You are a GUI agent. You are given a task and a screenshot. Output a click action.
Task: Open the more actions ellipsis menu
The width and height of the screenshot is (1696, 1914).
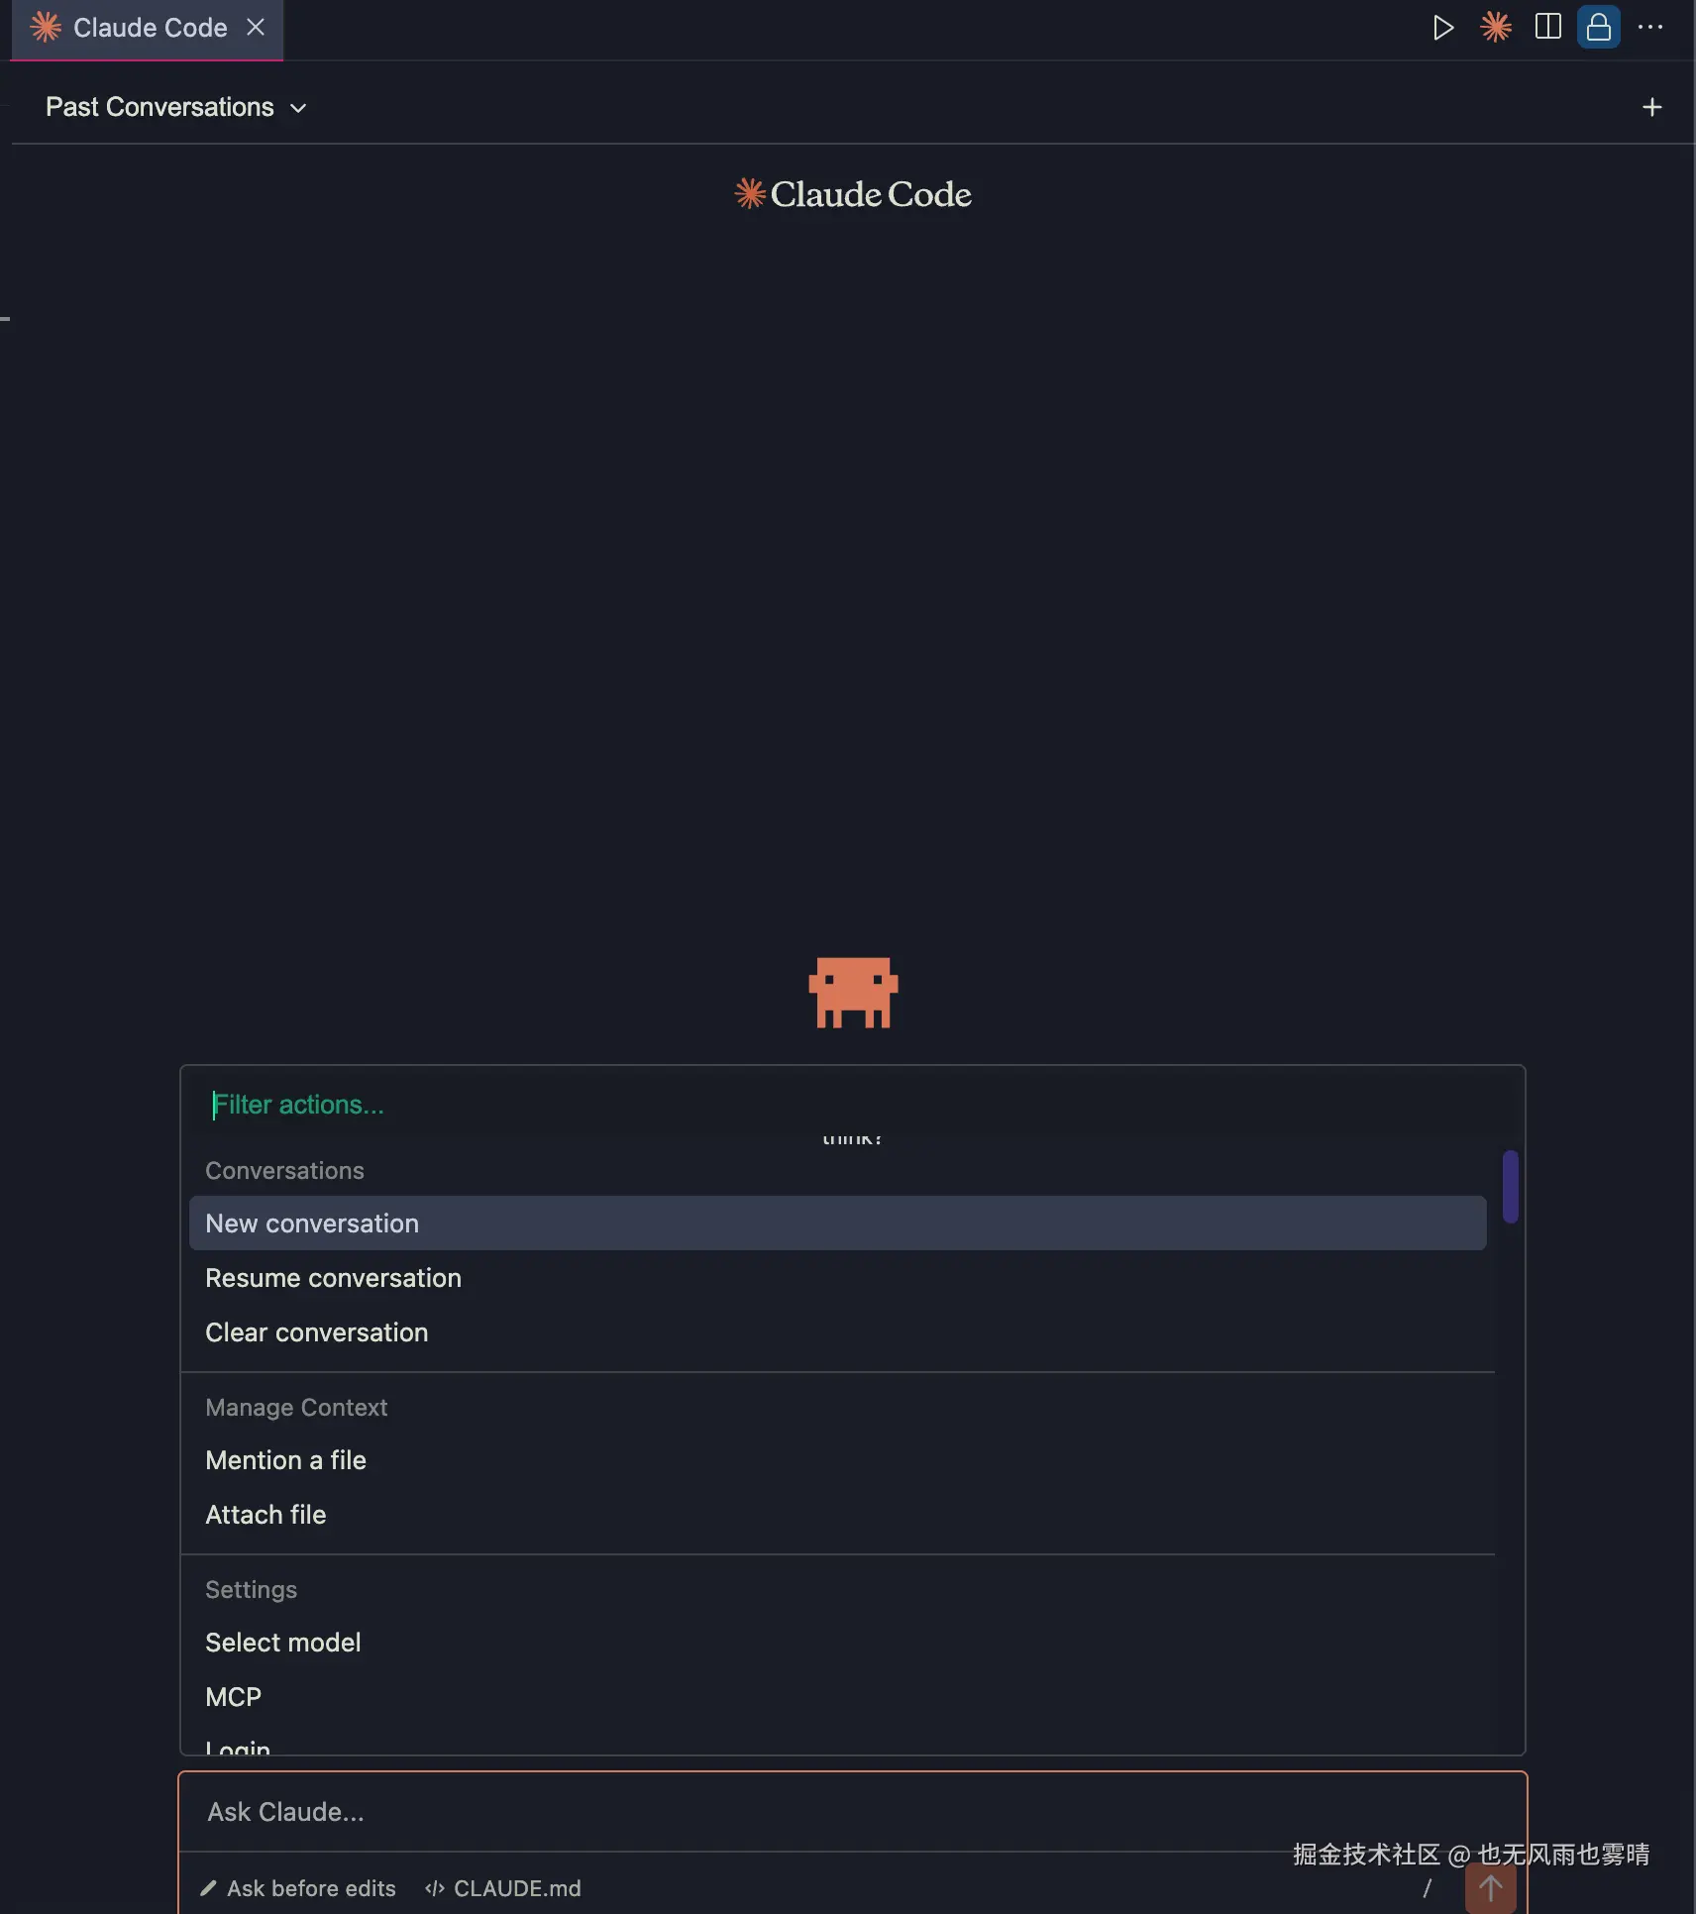[1650, 27]
